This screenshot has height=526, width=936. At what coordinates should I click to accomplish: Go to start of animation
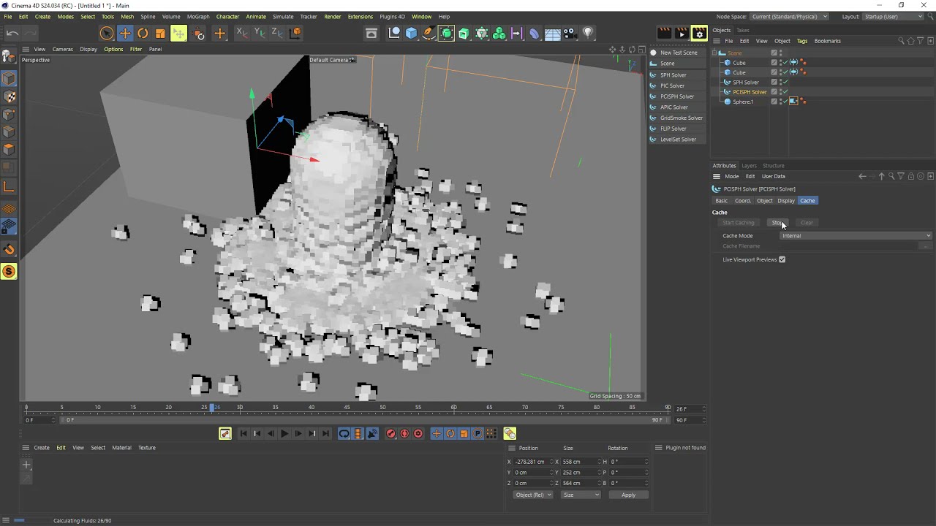[244, 434]
